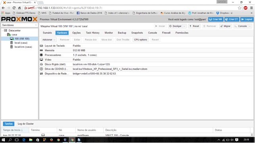Open VirtualBox from the taskbar

[65, 140]
